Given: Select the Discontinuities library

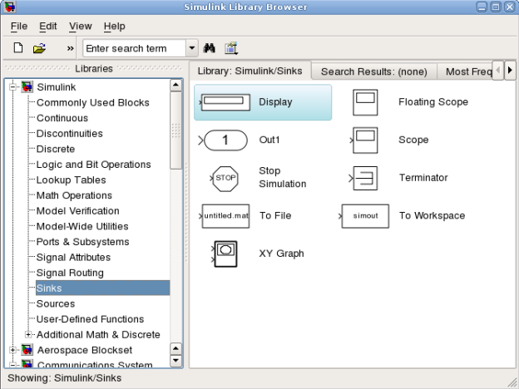Looking at the screenshot, I should (x=70, y=134).
